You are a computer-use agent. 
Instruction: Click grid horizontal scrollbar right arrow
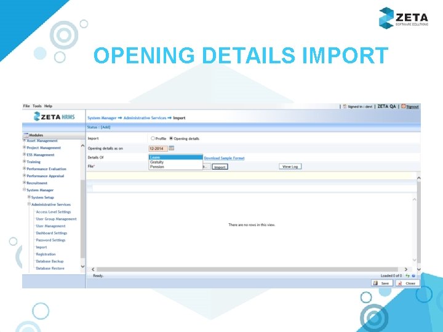(406, 269)
